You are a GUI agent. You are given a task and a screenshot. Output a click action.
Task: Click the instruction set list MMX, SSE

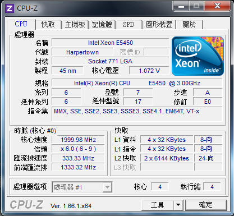137,114
